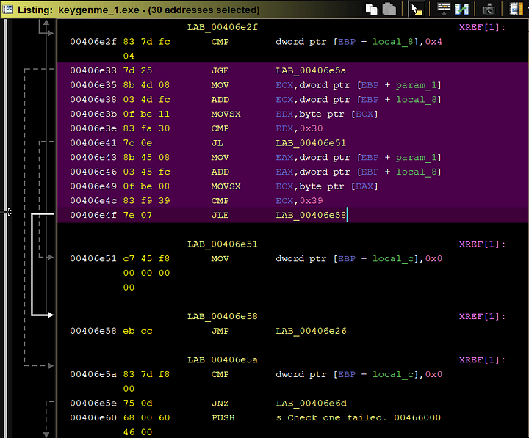
Task: Click s_Check_one_failed._00466000 string reference
Action: [358, 417]
